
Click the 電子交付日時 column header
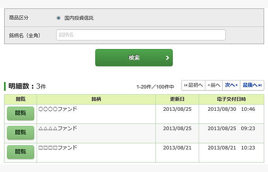pos(231,99)
